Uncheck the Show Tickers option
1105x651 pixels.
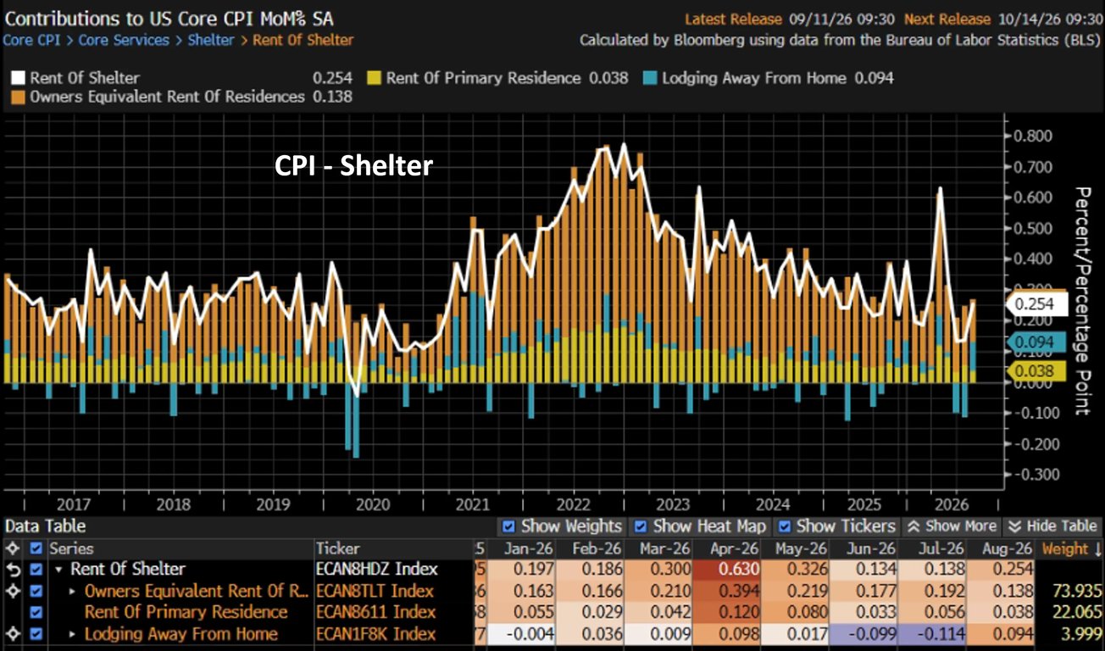(x=784, y=526)
